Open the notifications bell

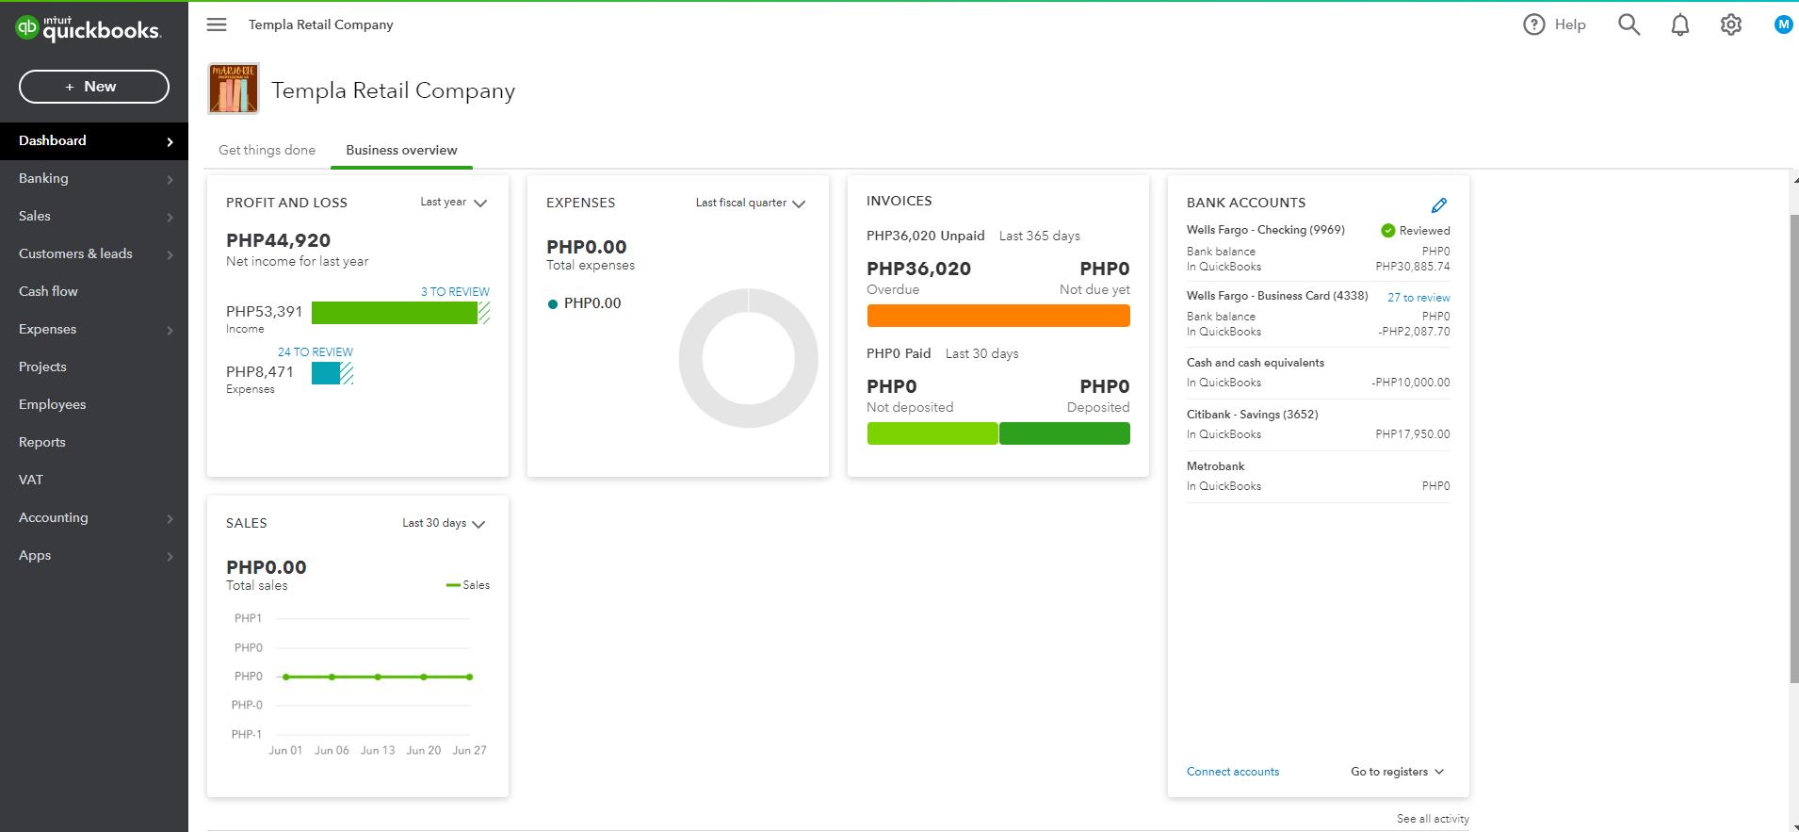tap(1679, 25)
